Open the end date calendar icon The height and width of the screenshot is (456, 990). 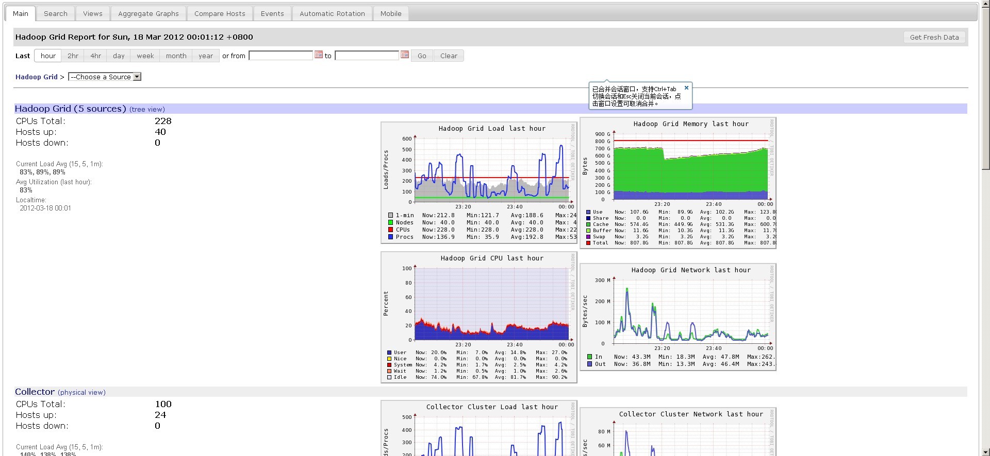[x=405, y=55]
